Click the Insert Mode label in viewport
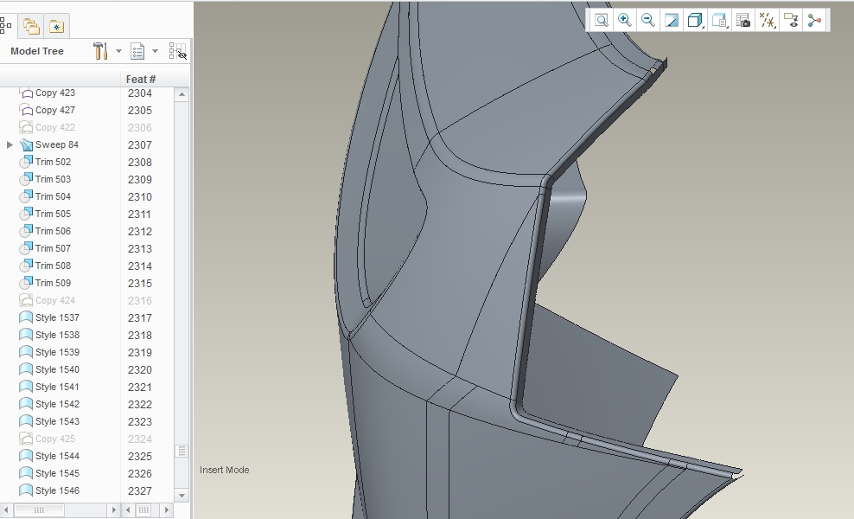Screen dimensions: 854x519 (225, 470)
